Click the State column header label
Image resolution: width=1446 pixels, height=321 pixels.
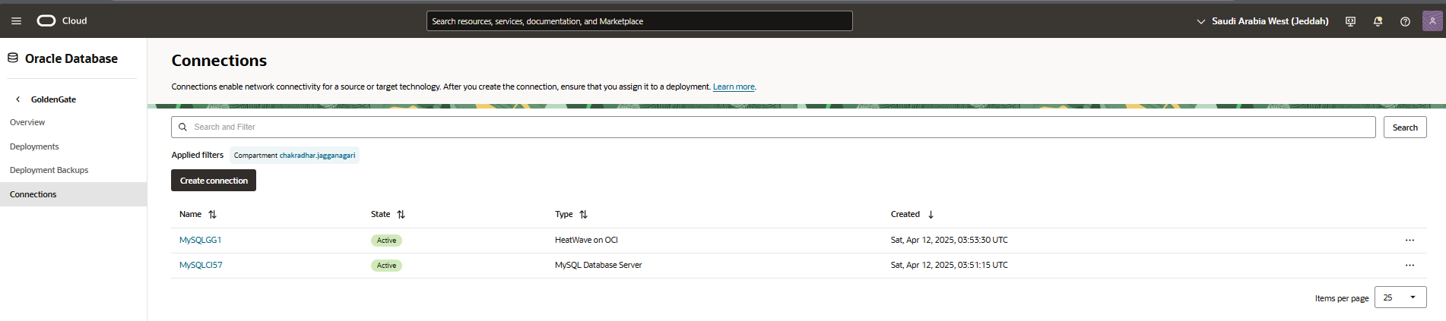coord(380,214)
